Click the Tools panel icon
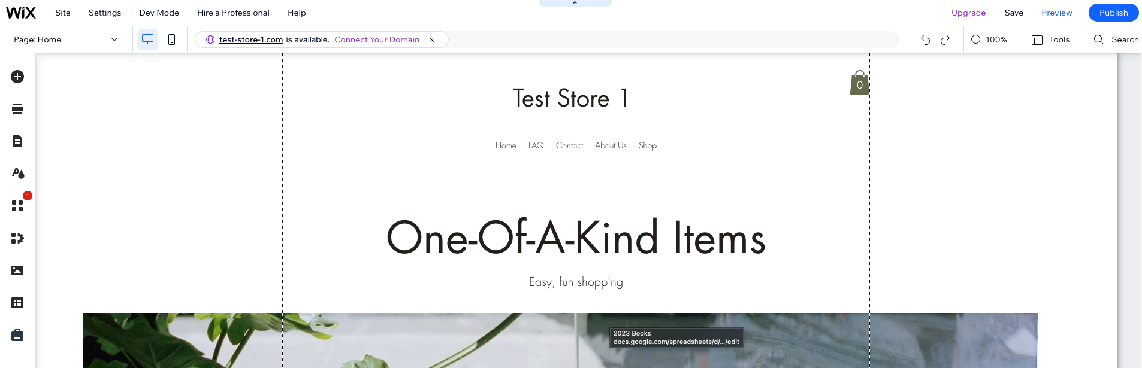 coord(1037,39)
